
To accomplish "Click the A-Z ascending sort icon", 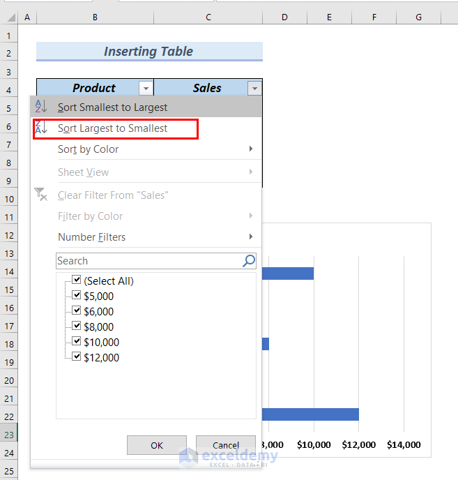I will coord(41,107).
